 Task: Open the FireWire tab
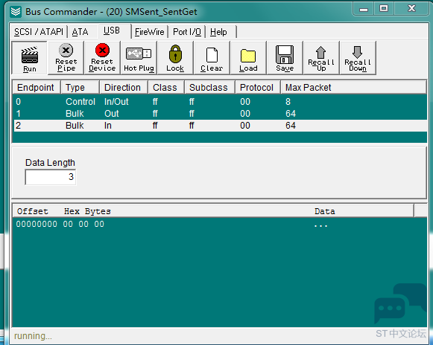pyautogui.click(x=149, y=32)
